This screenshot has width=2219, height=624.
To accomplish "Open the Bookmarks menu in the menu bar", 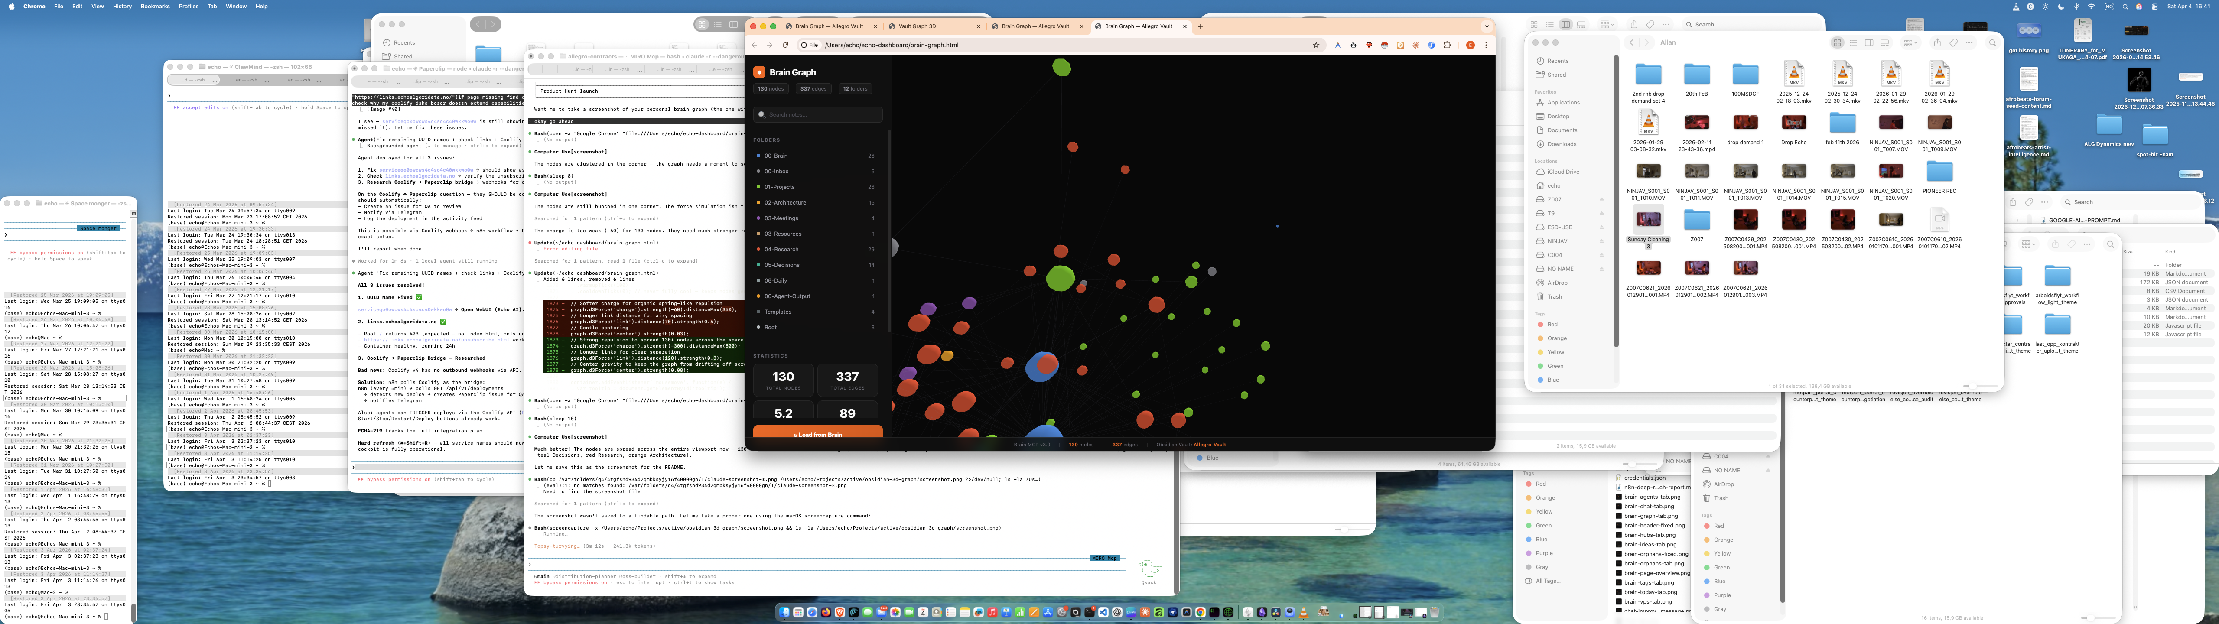I will [155, 6].
